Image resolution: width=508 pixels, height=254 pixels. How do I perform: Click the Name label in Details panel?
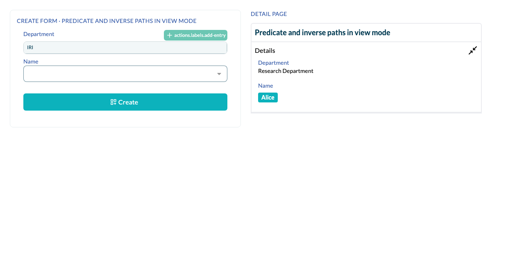tap(265, 86)
